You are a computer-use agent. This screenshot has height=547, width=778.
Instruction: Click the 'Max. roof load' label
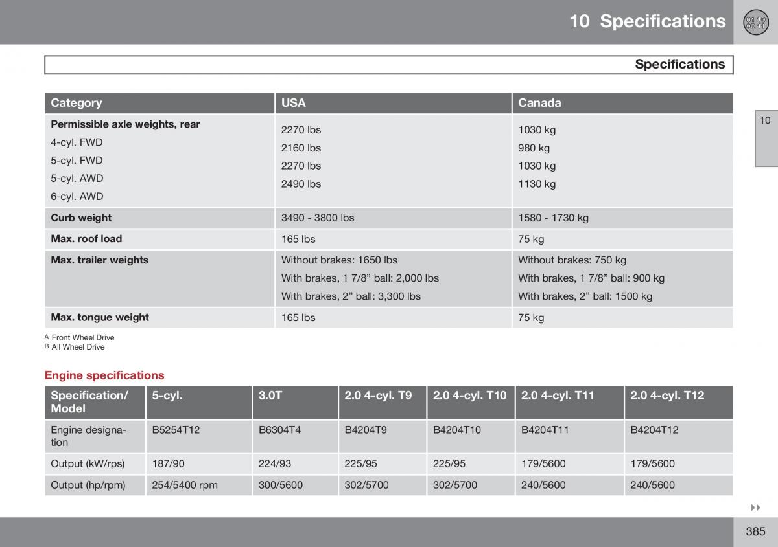[86, 239]
